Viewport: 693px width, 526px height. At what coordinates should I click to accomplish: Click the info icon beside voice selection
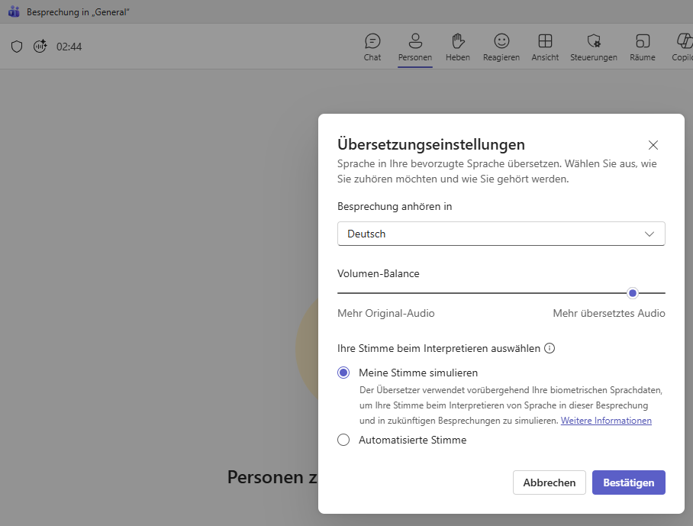tap(550, 348)
